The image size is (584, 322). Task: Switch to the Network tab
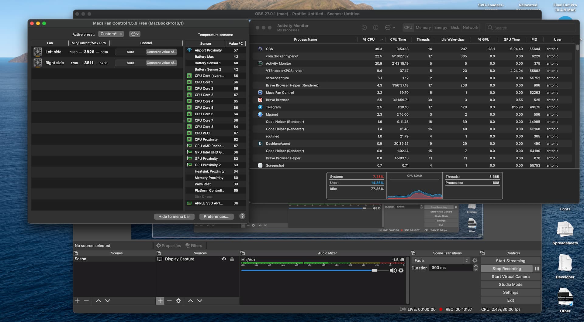(471, 28)
